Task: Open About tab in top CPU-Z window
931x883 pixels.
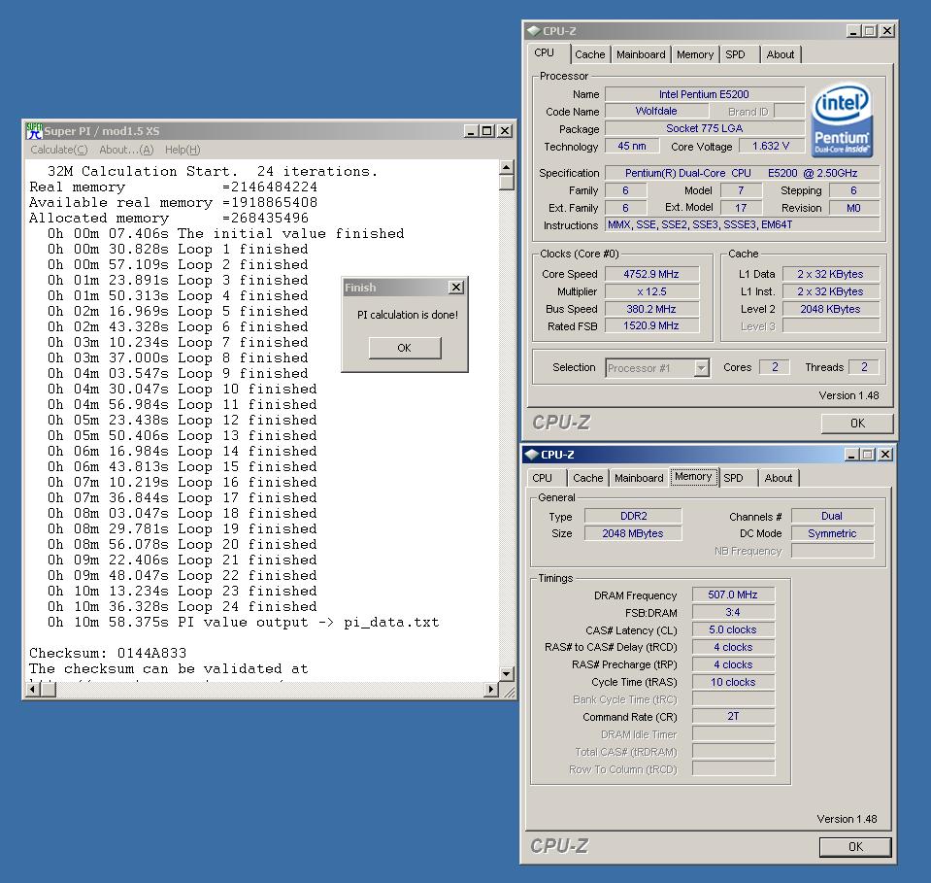Action: 781,54
